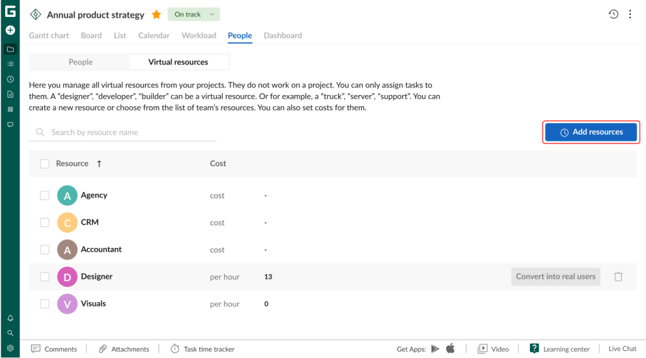646x358 pixels.
Task: Edit Visuals cost value 0
Action: 266,304
